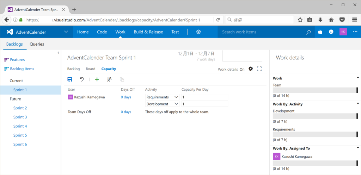Open the KK profile avatar in the top bar
This screenshot has width=361, height=175.
(x=343, y=32)
